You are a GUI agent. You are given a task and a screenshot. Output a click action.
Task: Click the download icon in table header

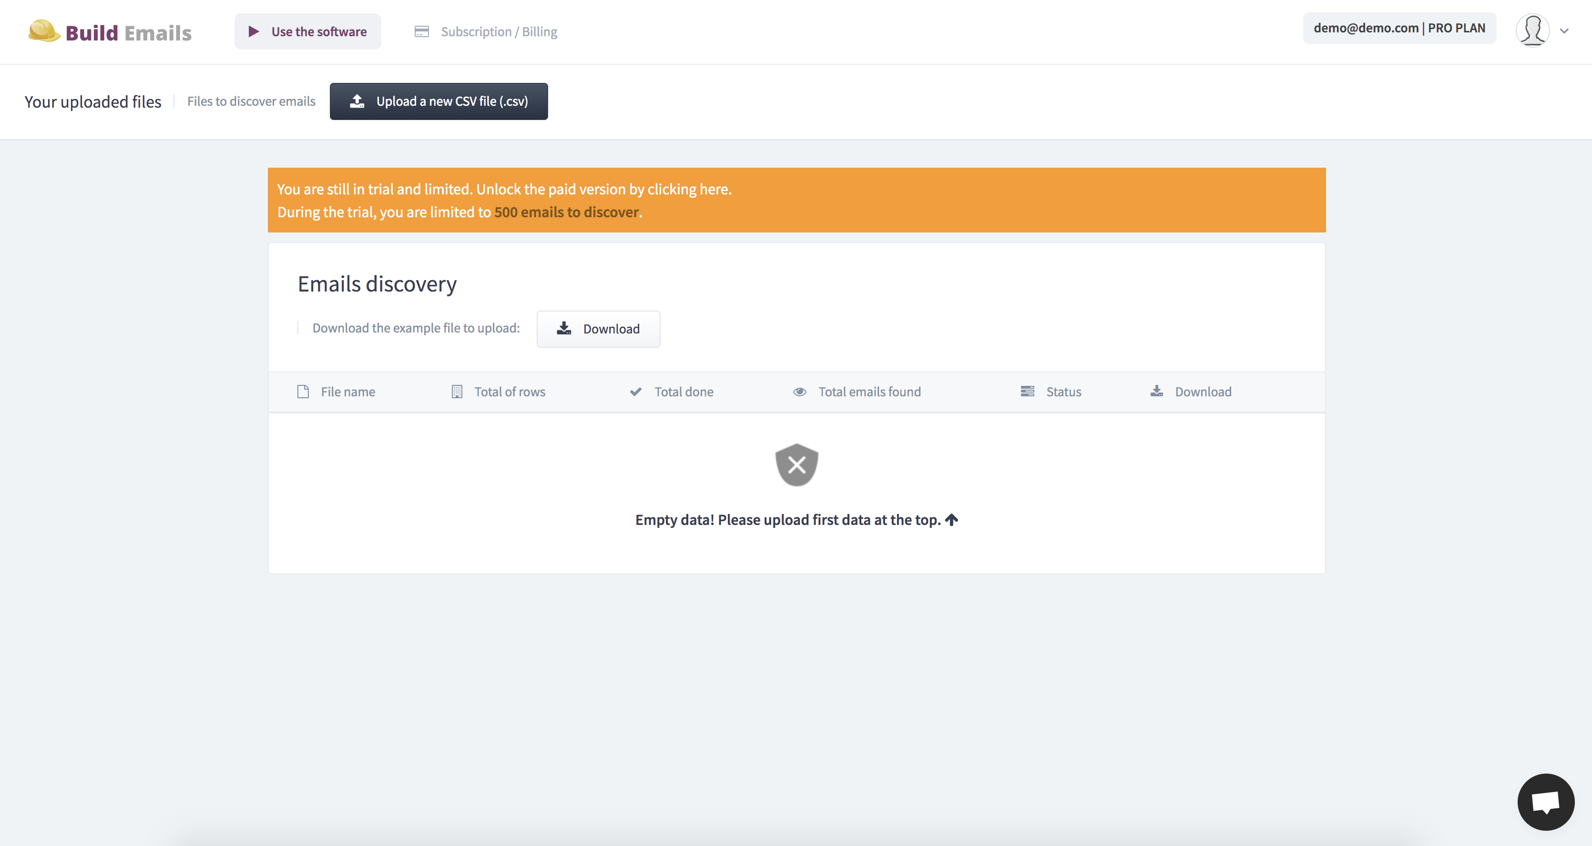pos(1156,391)
